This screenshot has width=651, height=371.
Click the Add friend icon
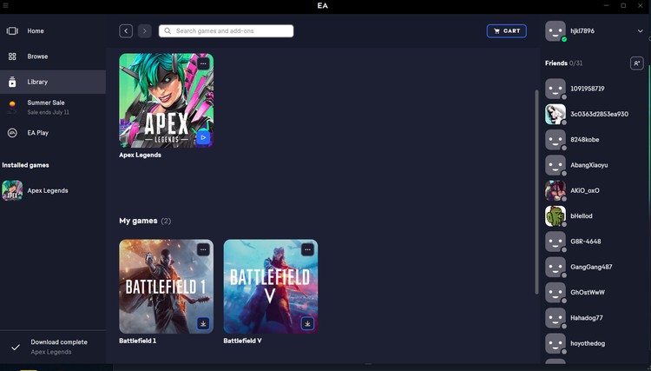pos(637,63)
